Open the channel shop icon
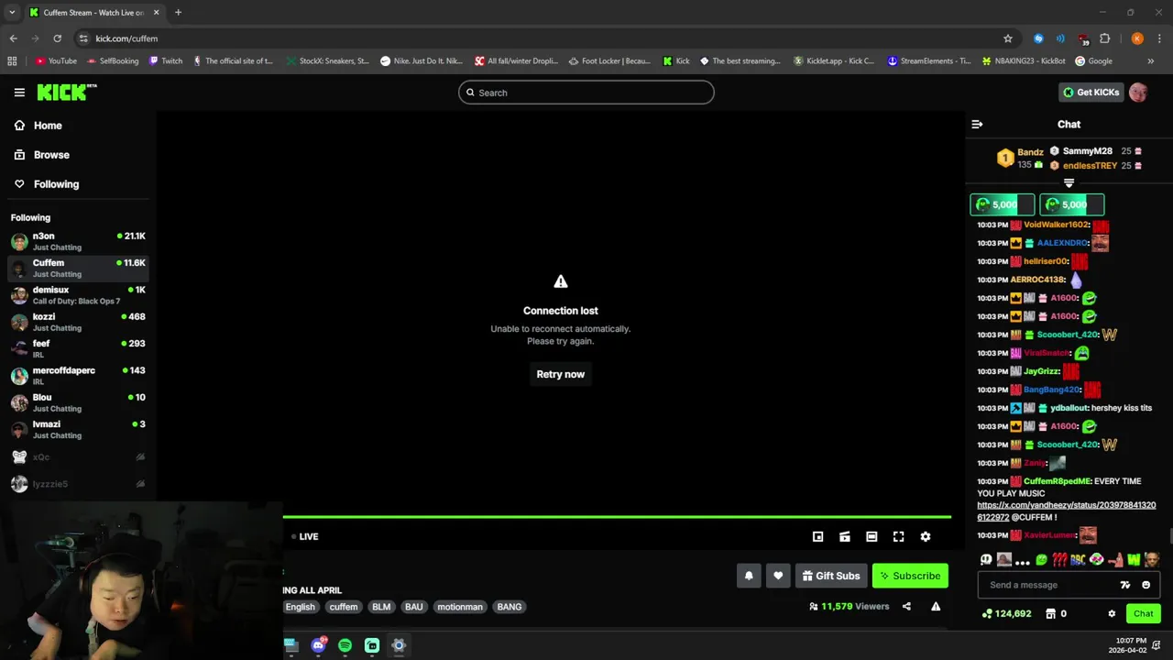1173x660 pixels. pyautogui.click(x=1050, y=614)
